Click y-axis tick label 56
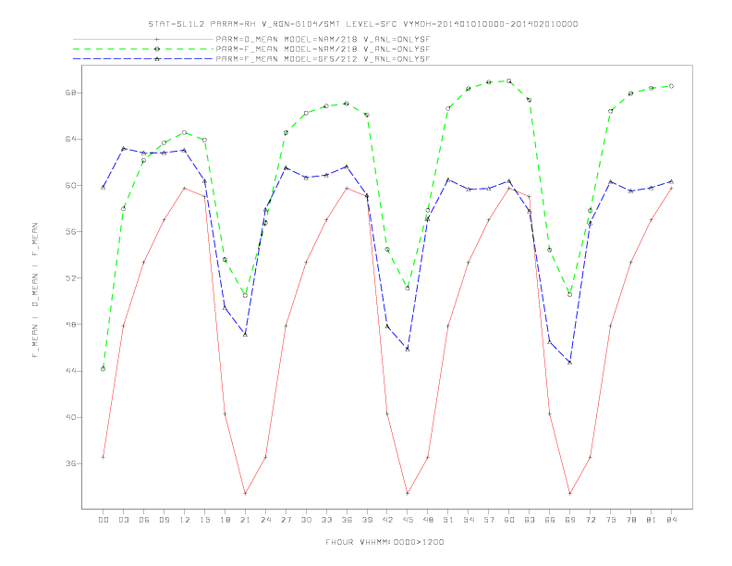Image resolution: width=732 pixels, height=566 pixels. (70, 231)
